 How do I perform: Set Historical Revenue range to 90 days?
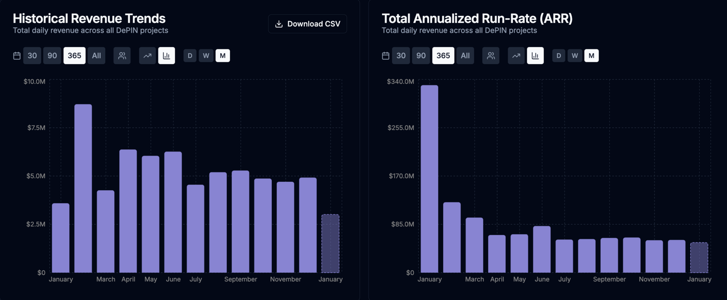pos(52,56)
